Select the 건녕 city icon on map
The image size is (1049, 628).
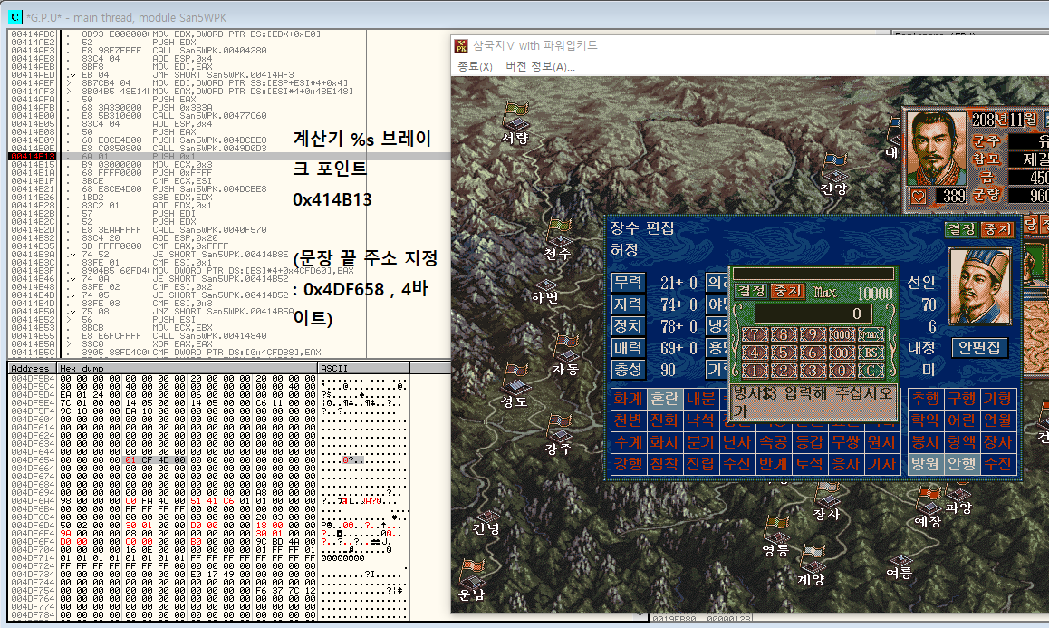tap(486, 517)
